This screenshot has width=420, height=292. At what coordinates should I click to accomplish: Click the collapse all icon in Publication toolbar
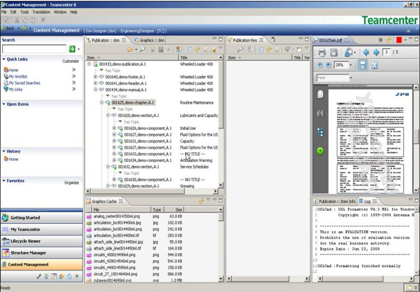190,49
